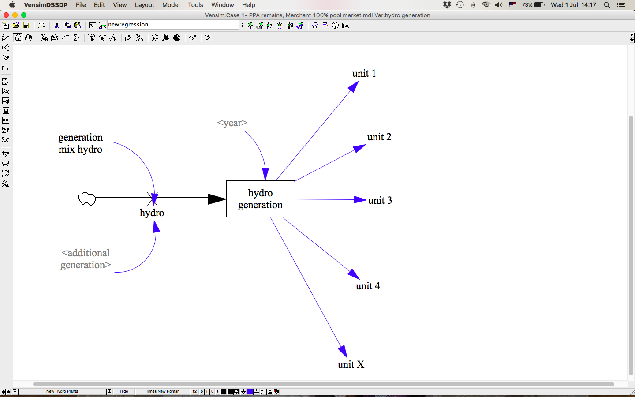The image size is (635, 397).
Task: Toggle bold (b) in status bar
Action: [202, 391]
